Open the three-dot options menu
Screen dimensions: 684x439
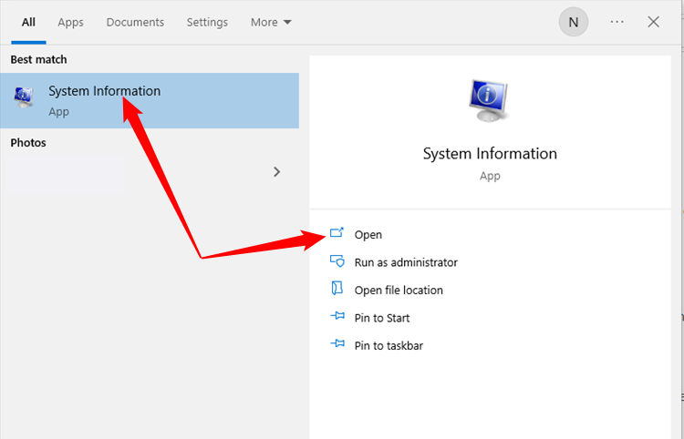click(x=617, y=22)
